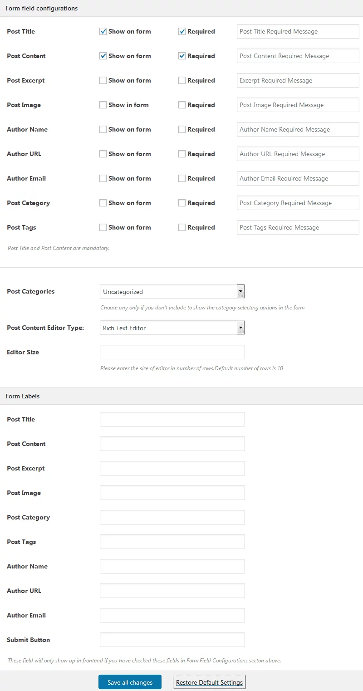Click the Uncategorized dropdown arrow

tap(241, 291)
